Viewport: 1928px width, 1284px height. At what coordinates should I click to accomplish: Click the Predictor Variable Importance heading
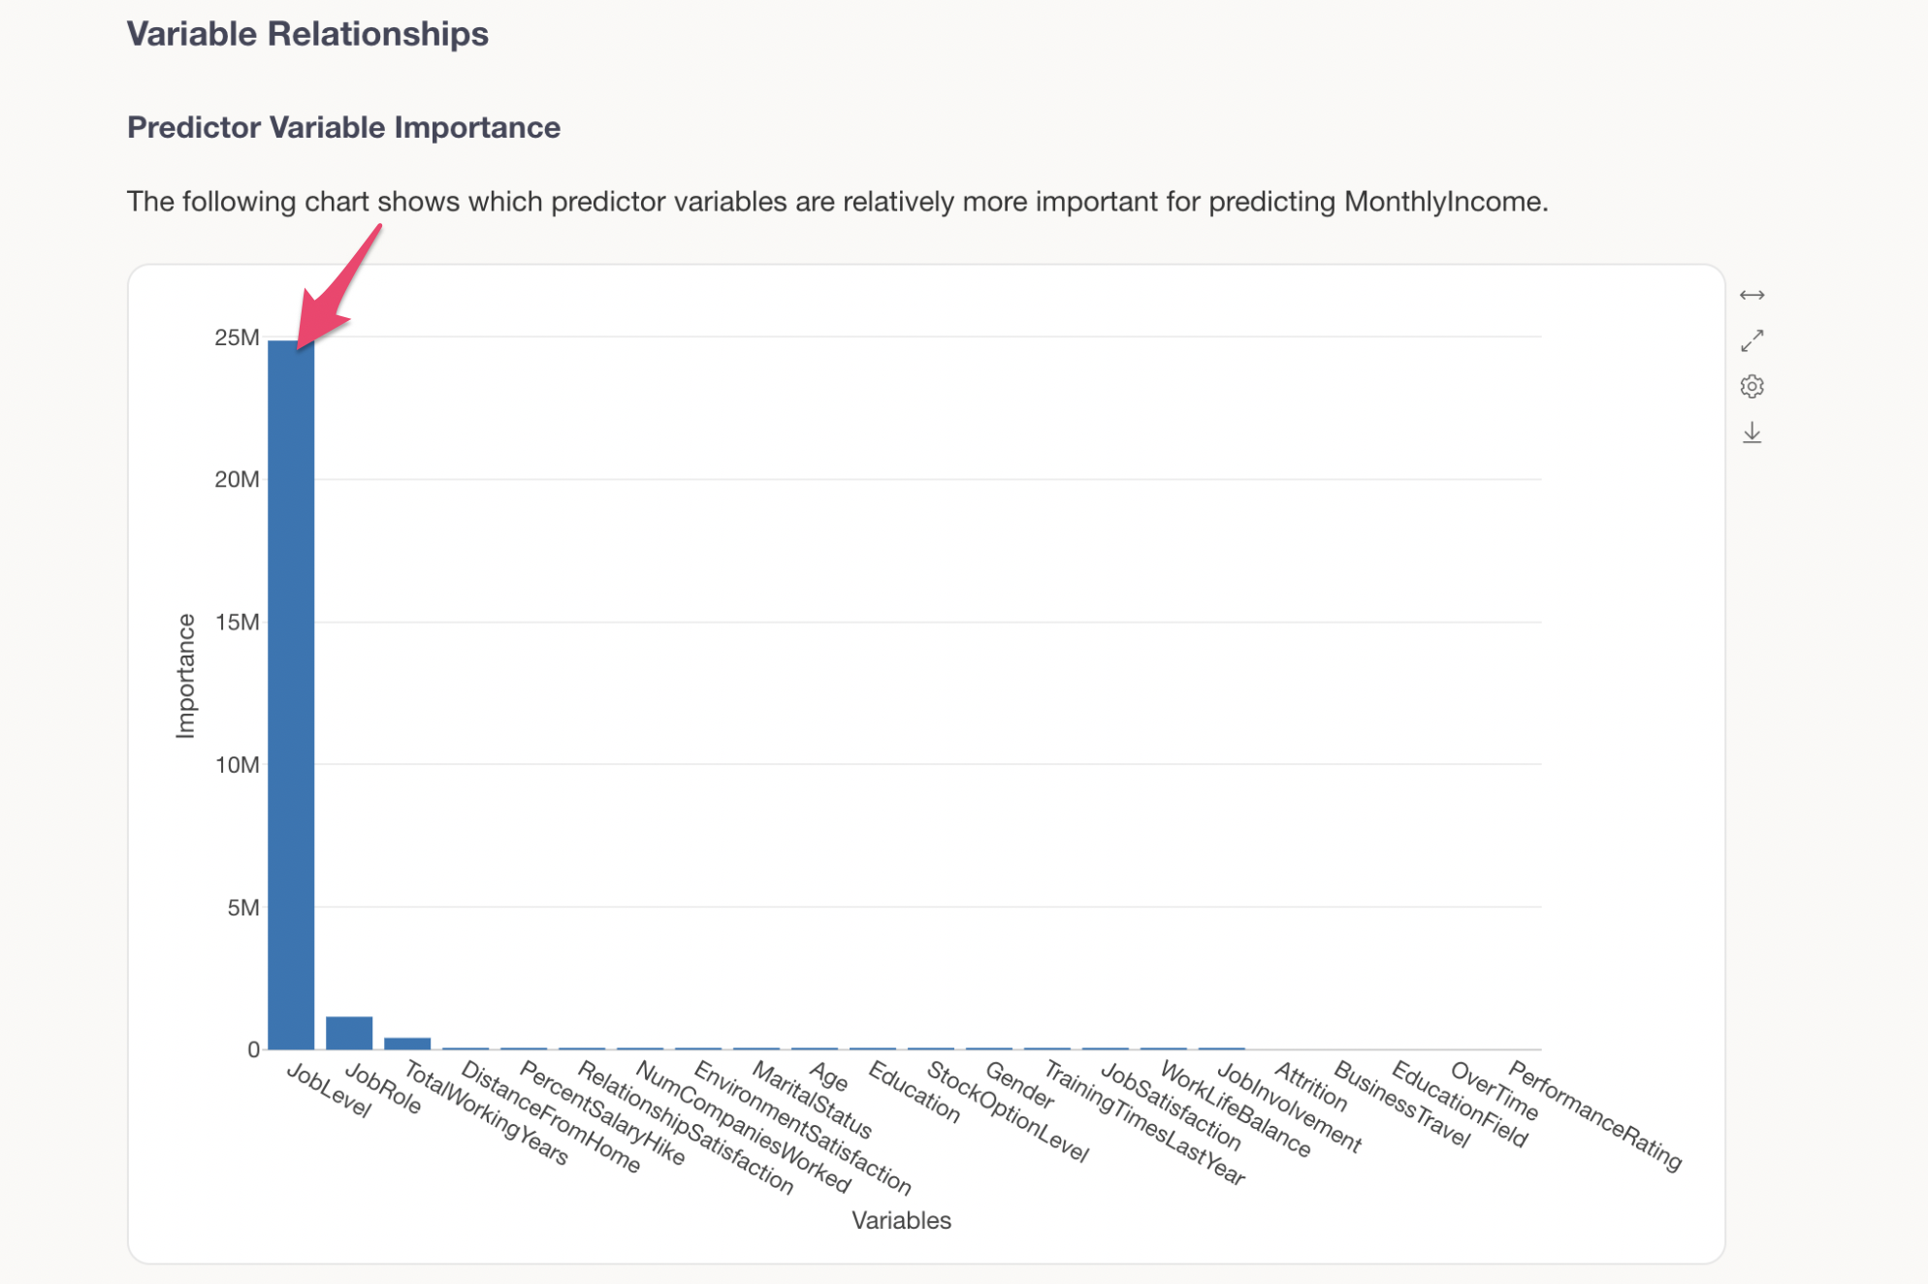click(343, 127)
